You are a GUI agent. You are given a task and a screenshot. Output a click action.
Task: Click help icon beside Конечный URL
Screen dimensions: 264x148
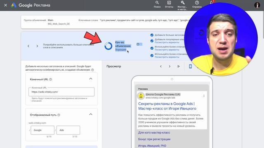(x=50, y=79)
